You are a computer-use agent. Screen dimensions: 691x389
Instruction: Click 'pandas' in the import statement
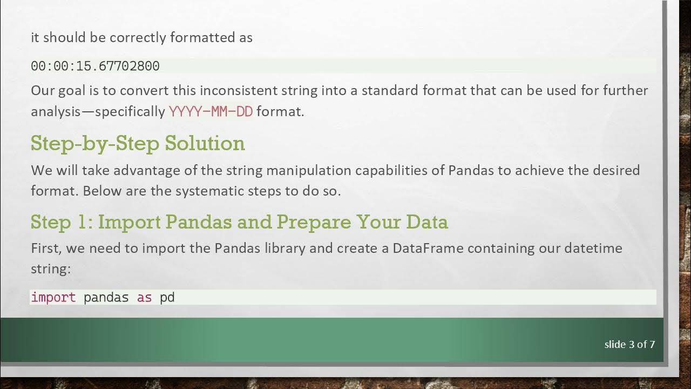106,297
